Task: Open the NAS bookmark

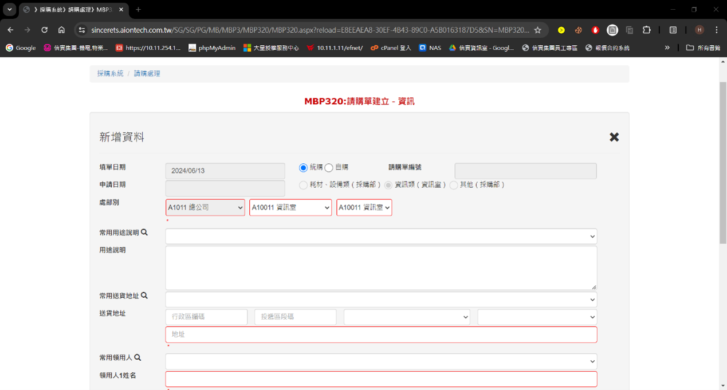Action: [430, 48]
